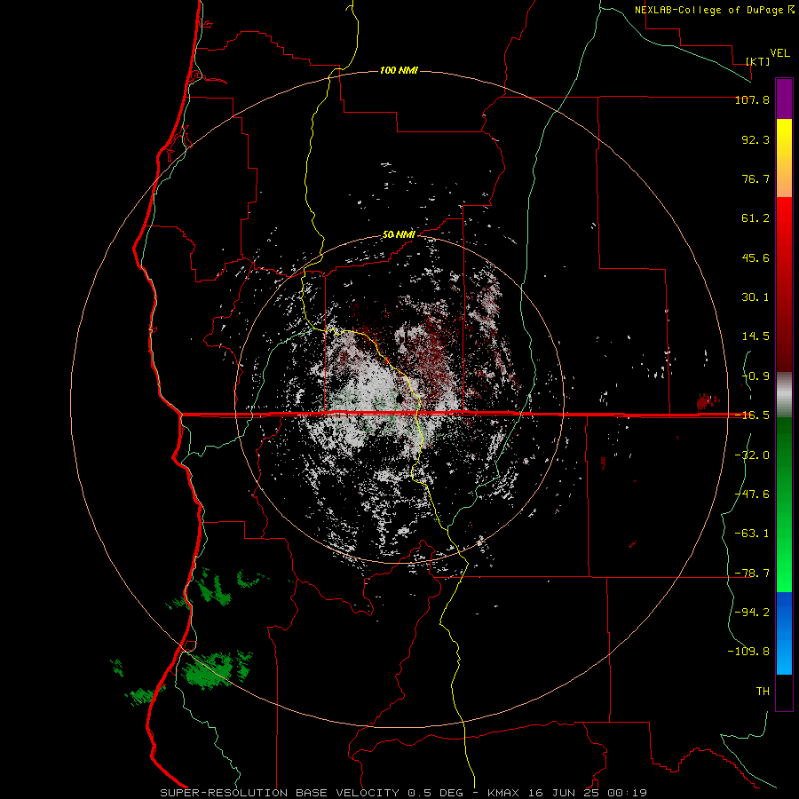Click the VEL label above the color scale
799x799 pixels.
coord(779,53)
